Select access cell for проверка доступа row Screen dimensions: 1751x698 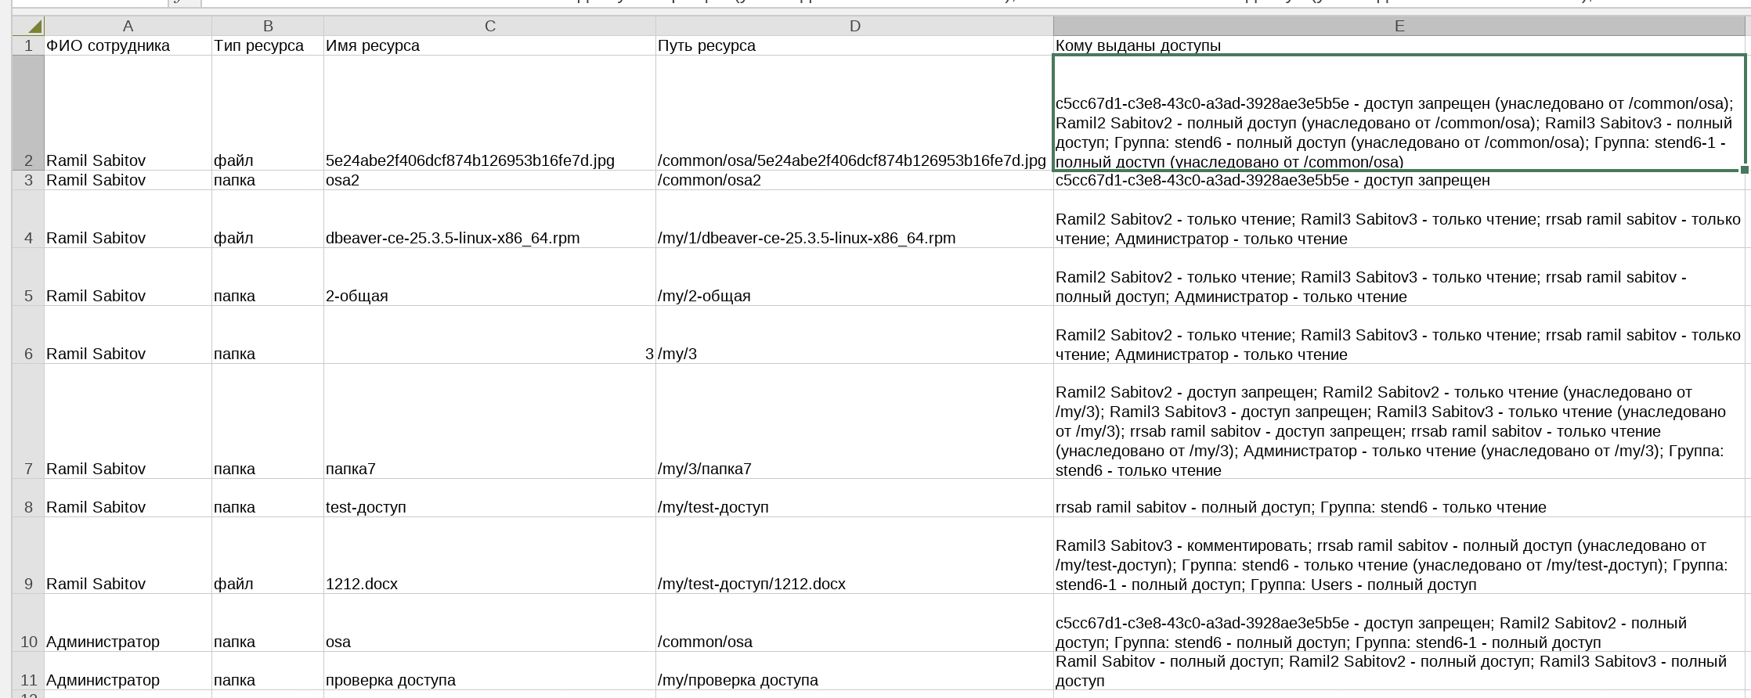[1399, 671]
